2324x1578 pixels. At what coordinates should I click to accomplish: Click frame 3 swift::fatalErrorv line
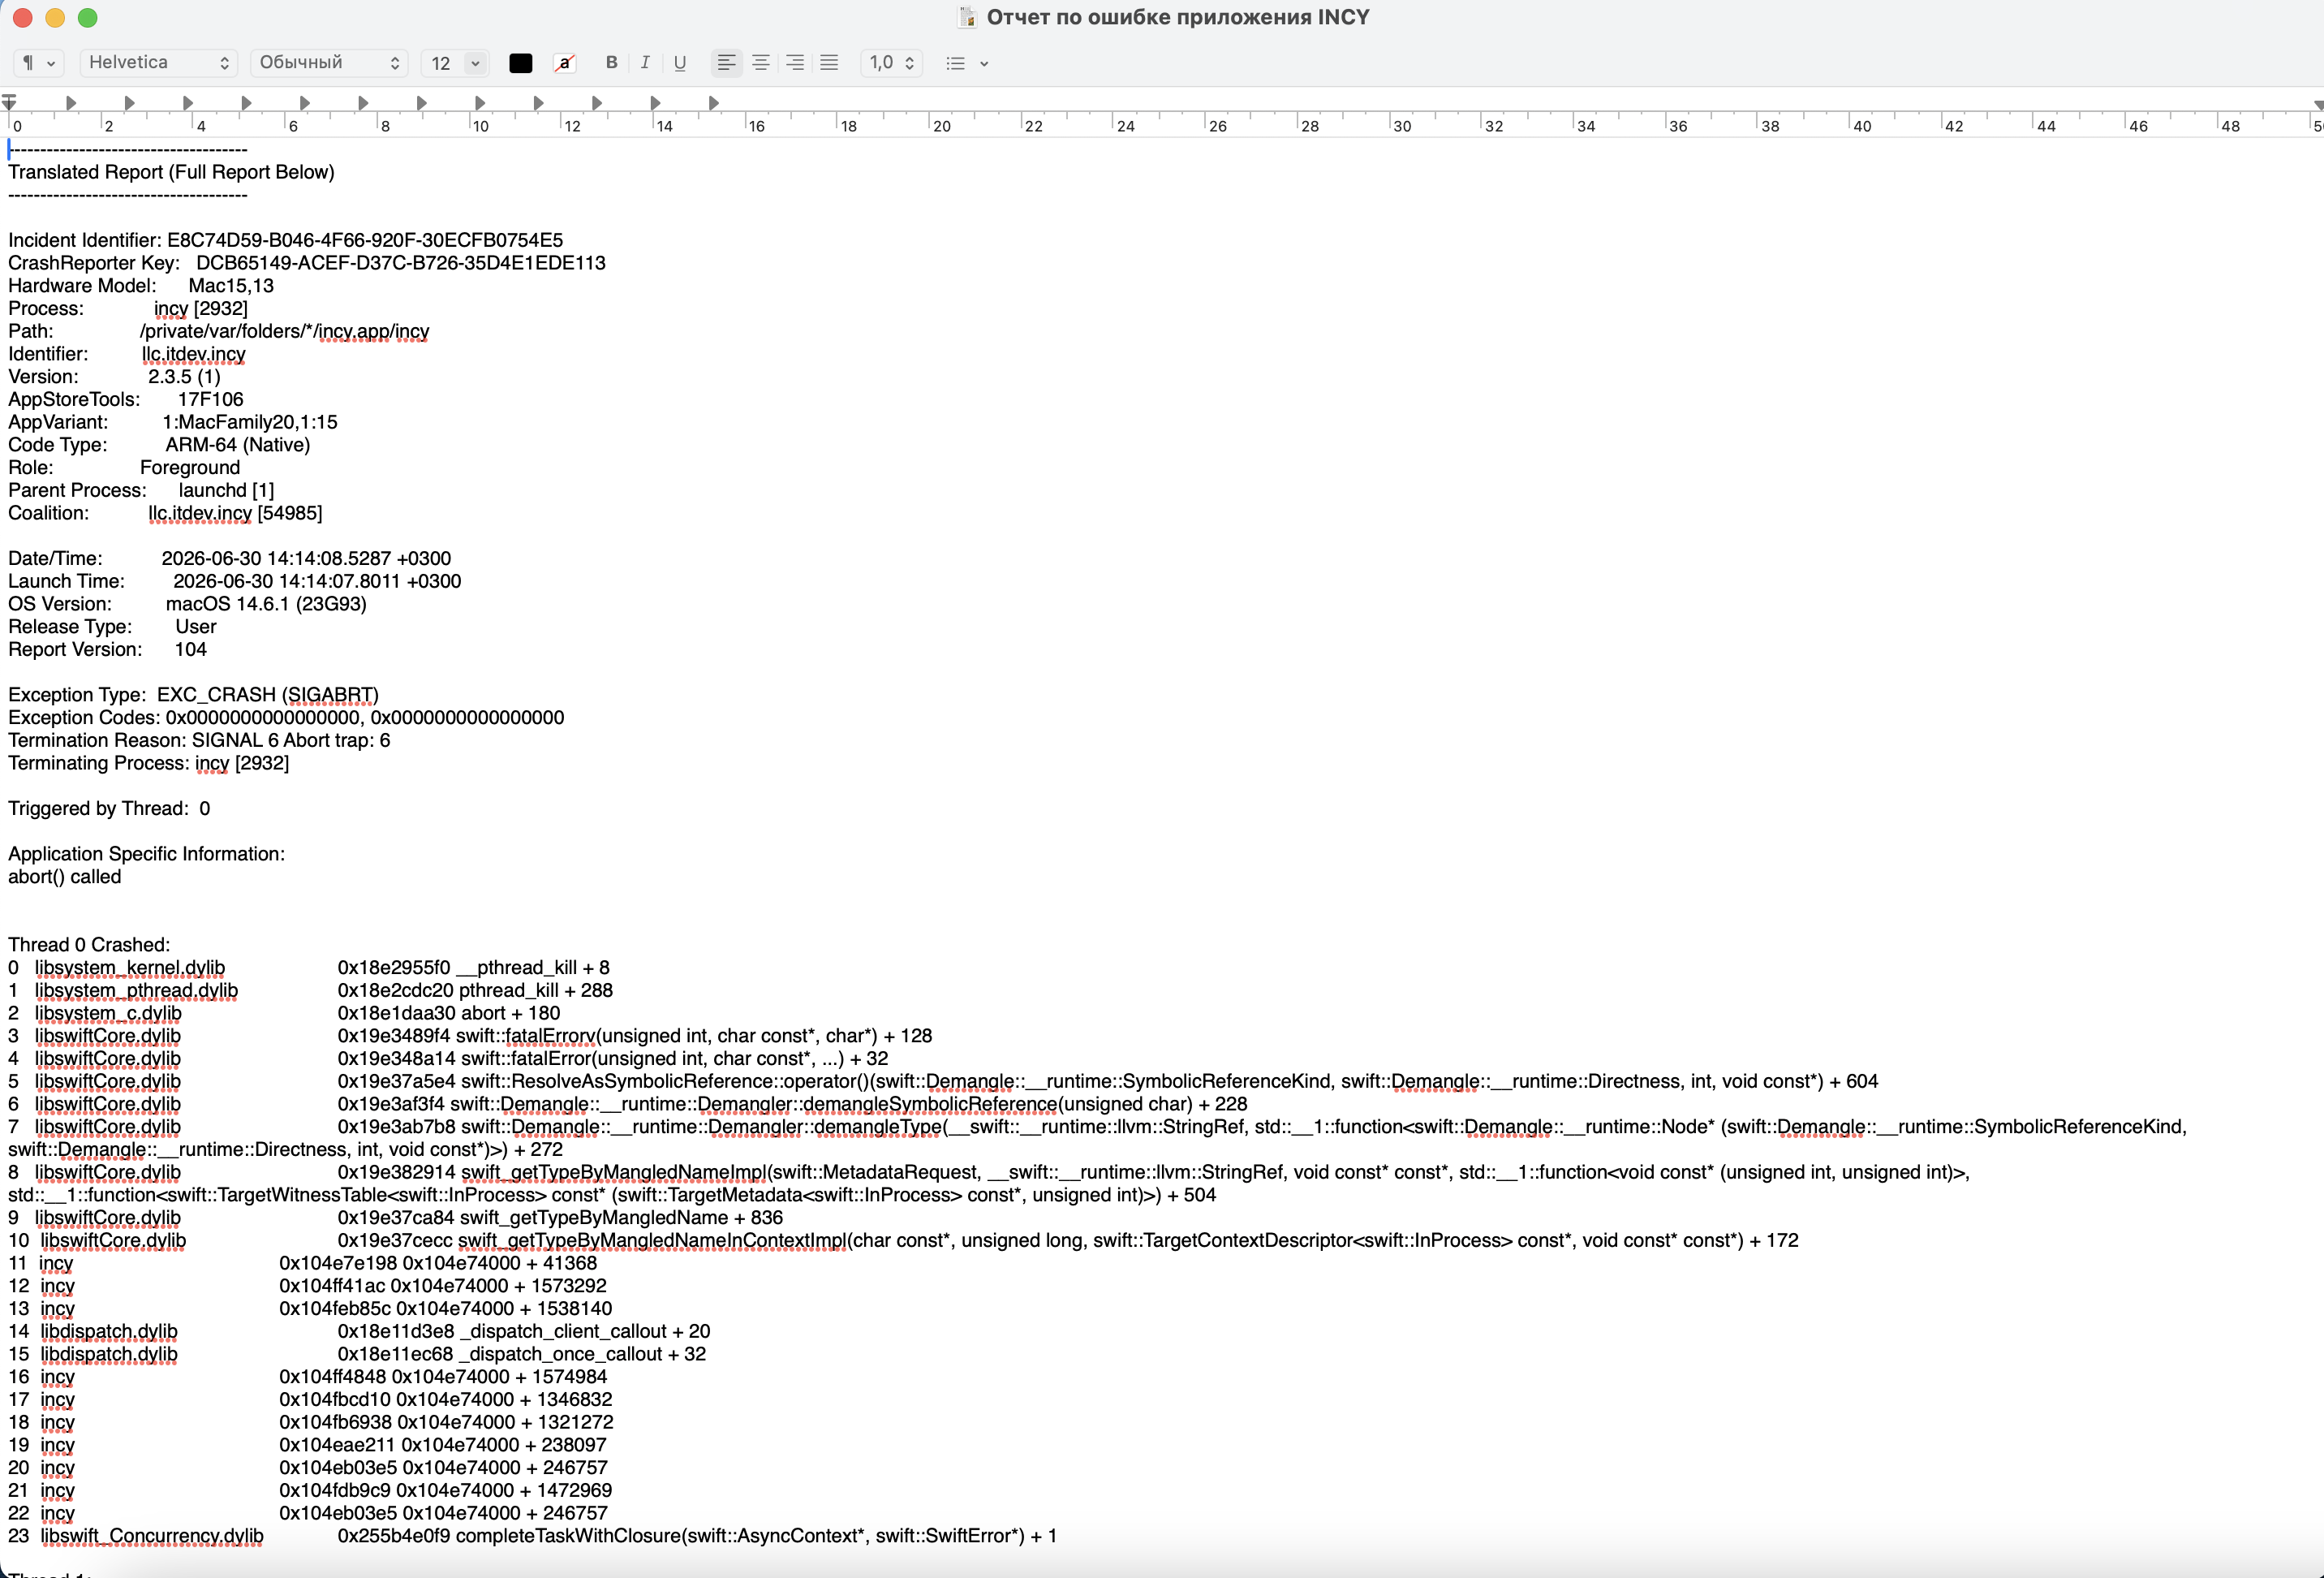pyautogui.click(x=470, y=1037)
